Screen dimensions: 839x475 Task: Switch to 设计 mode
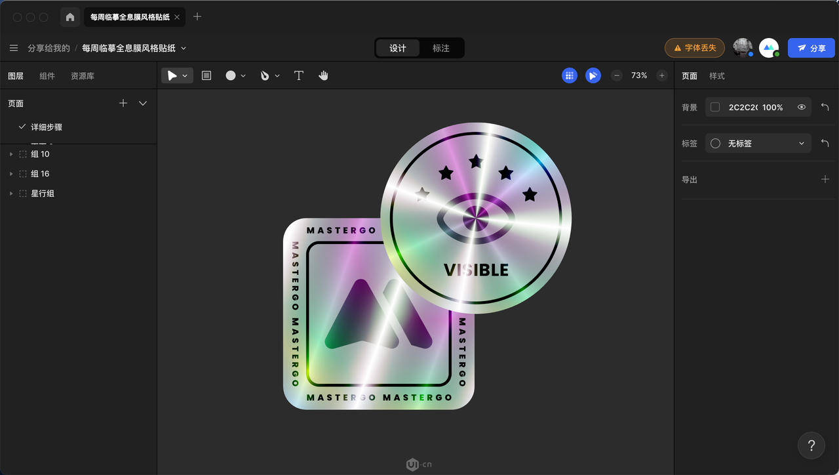click(398, 48)
